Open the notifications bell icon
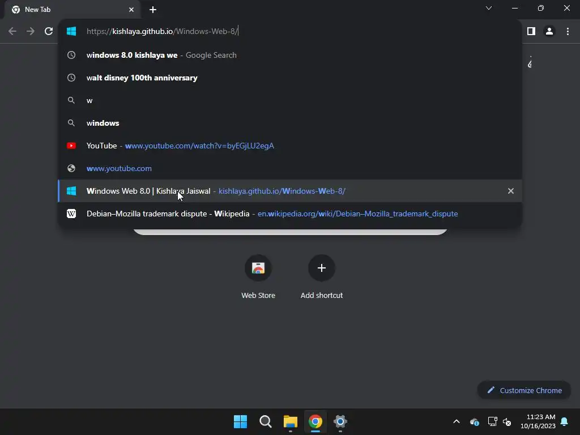This screenshot has width=580, height=435. click(x=565, y=421)
